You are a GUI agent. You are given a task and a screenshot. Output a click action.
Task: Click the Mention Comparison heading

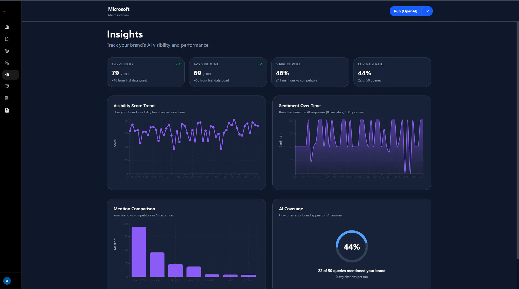pos(134,209)
